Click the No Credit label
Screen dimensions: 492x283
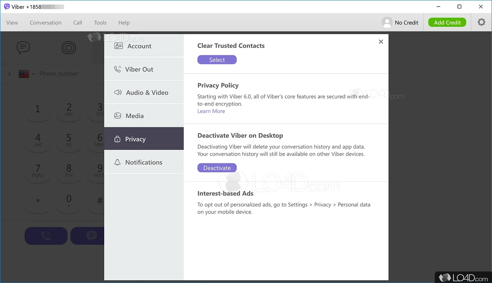coord(406,23)
